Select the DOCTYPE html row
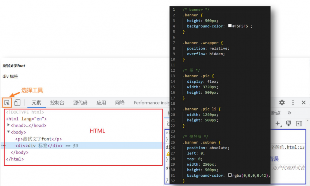The image size is (310, 186). coord(25,112)
